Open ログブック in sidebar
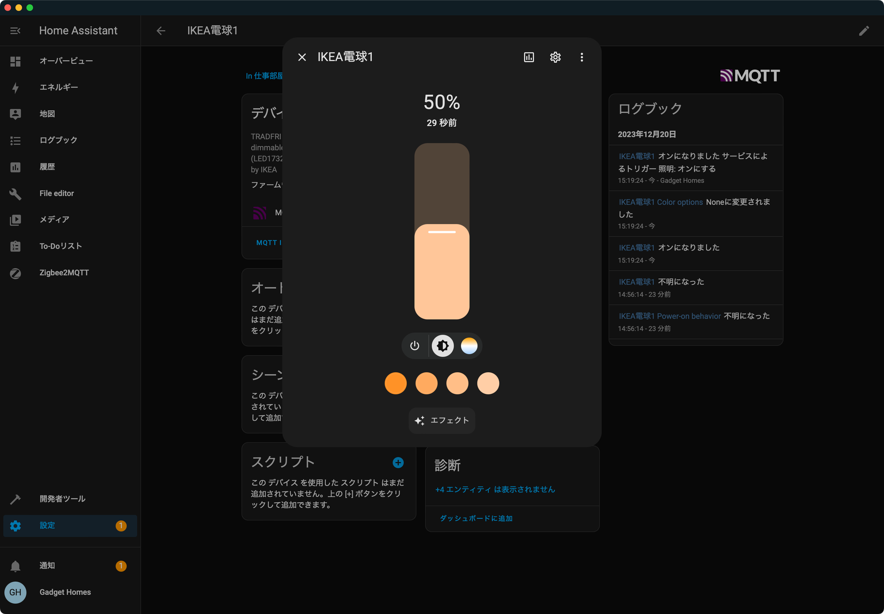The height and width of the screenshot is (614, 884). (70, 140)
